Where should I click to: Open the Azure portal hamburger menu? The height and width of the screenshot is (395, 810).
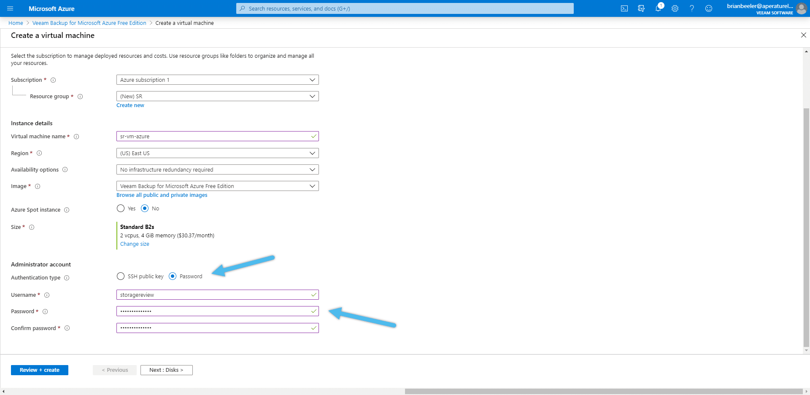(x=10, y=8)
